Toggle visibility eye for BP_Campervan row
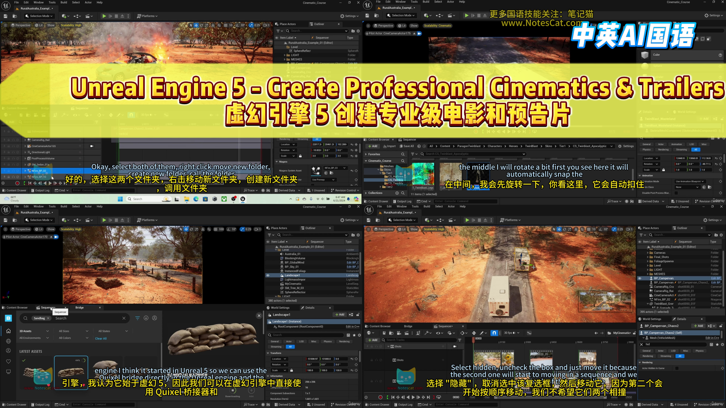Viewport: 726px width, 408px height. [640, 278]
